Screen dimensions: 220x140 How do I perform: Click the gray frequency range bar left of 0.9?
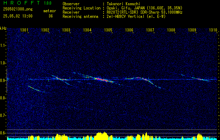[x=7, y=81]
